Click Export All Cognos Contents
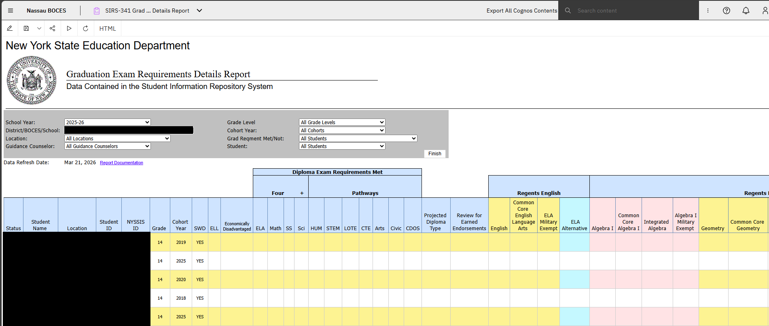This screenshot has width=769, height=326. pos(522,11)
